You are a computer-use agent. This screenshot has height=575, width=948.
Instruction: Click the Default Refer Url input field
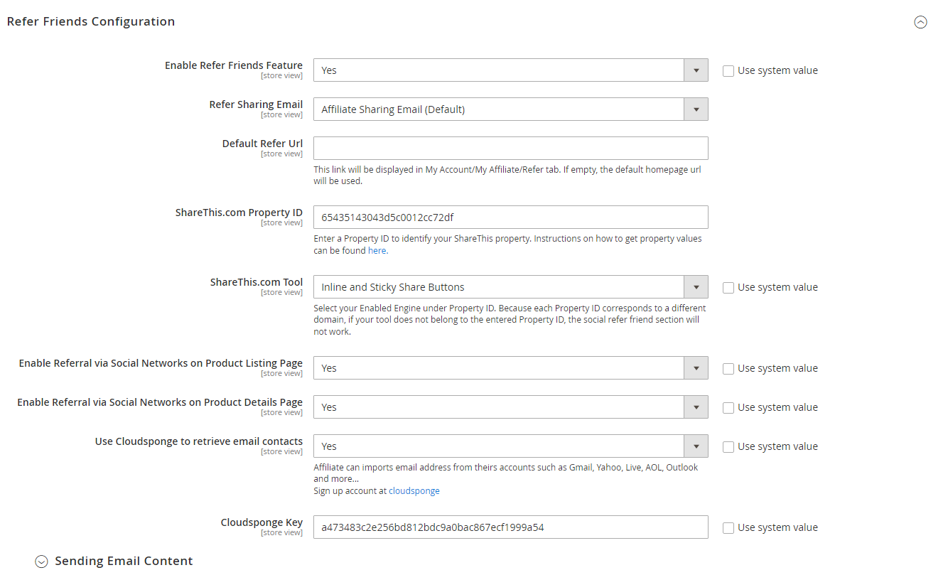point(510,149)
